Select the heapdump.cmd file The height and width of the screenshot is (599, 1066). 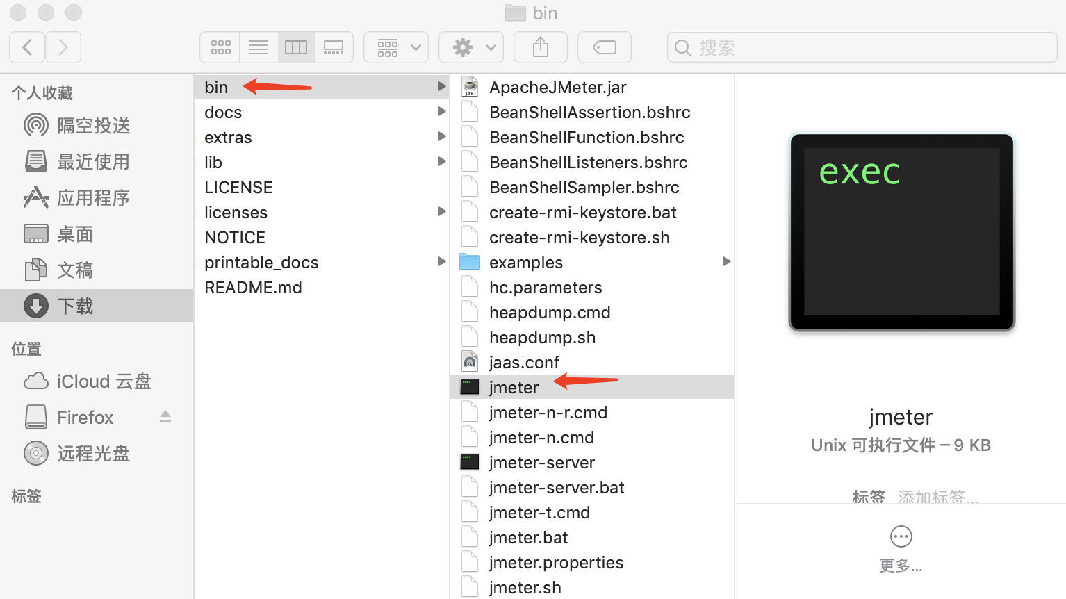592,313
